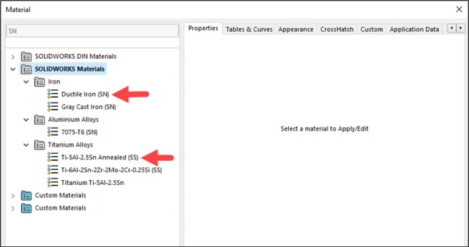Open the Application Data tab
The height and width of the screenshot is (247, 469).
414,30
